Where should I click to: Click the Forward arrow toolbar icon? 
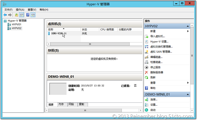(10, 15)
